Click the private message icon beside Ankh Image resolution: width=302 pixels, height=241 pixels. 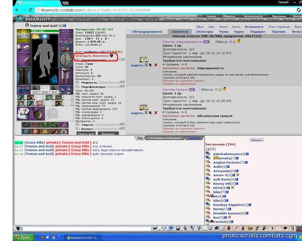(x=208, y=166)
